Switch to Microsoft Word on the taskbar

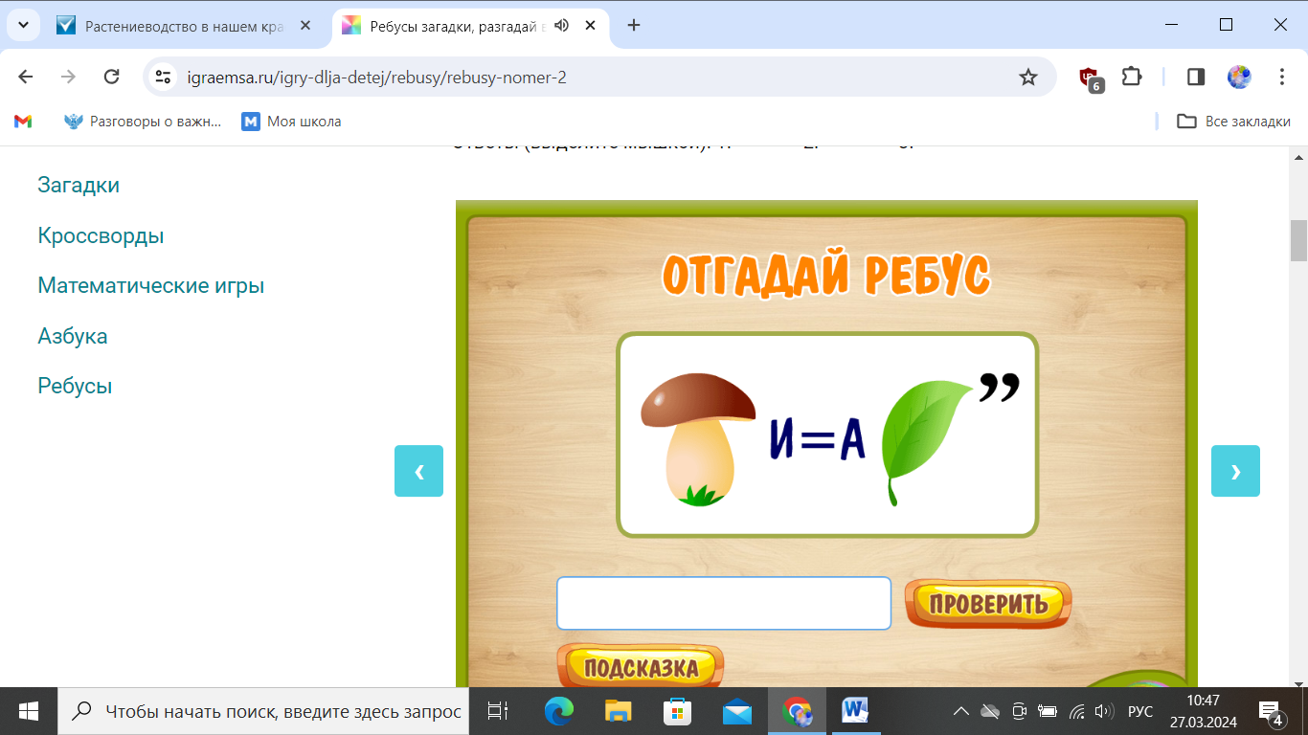coord(855,711)
